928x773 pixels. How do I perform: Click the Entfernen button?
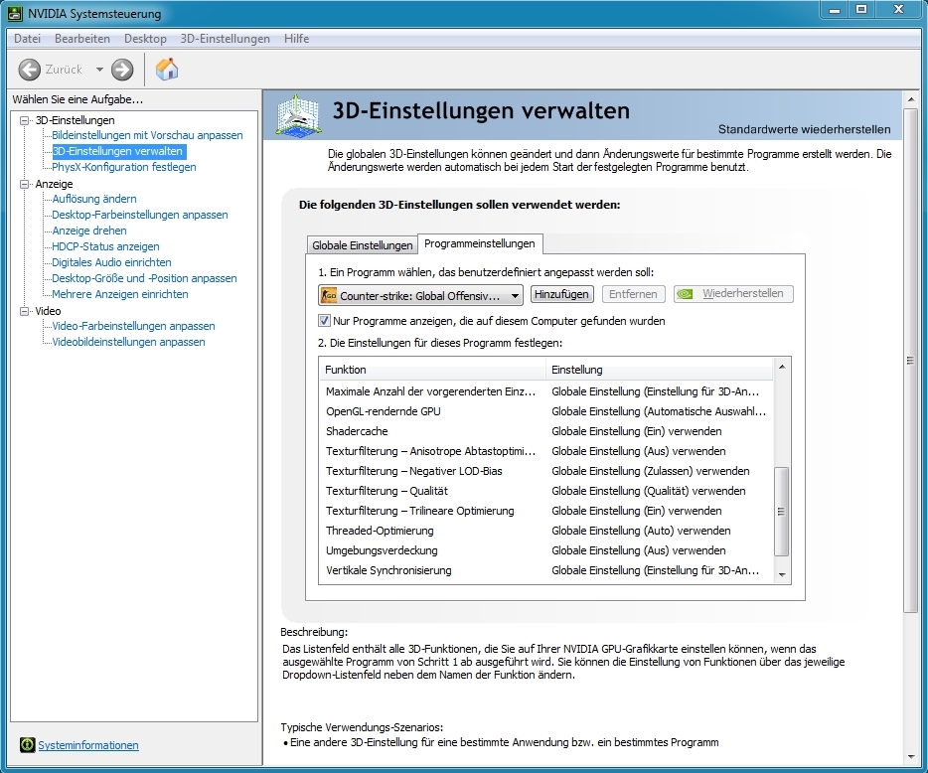click(x=633, y=294)
